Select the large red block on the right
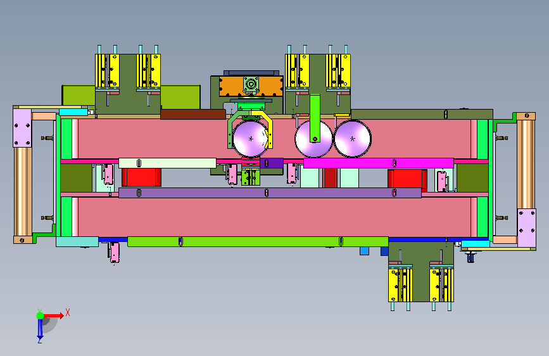Screen dimensions: 549x356 tap(407, 179)
